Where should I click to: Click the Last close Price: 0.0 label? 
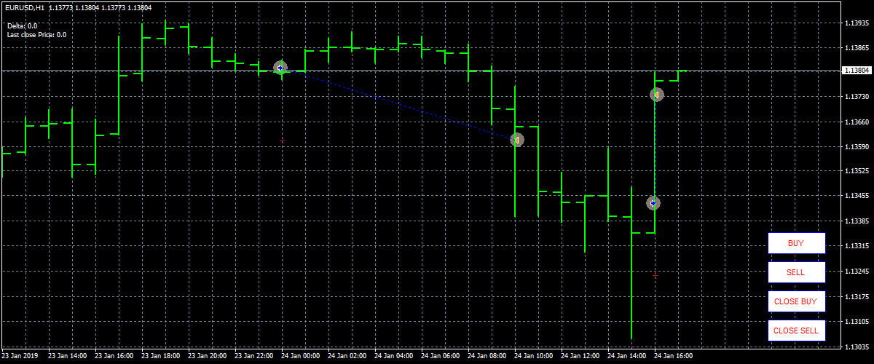[36, 34]
